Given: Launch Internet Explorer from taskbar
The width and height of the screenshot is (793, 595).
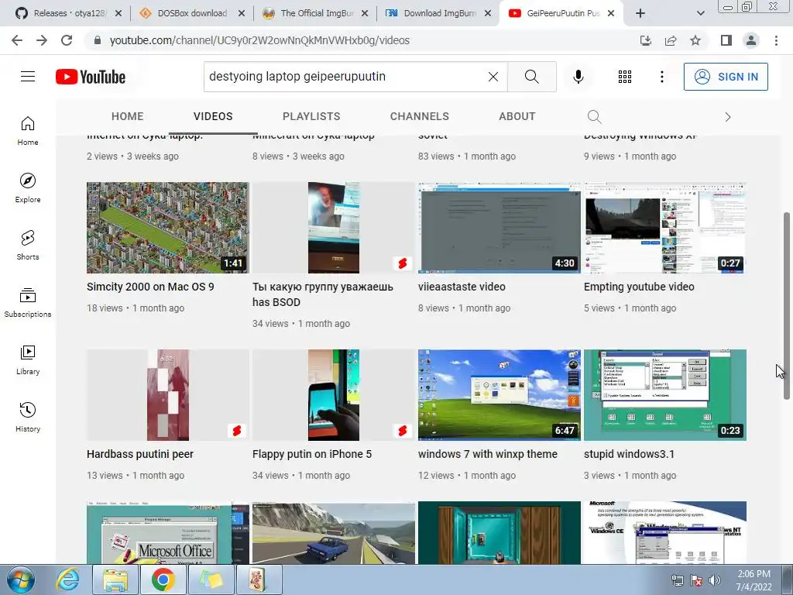Looking at the screenshot, I should [67, 580].
